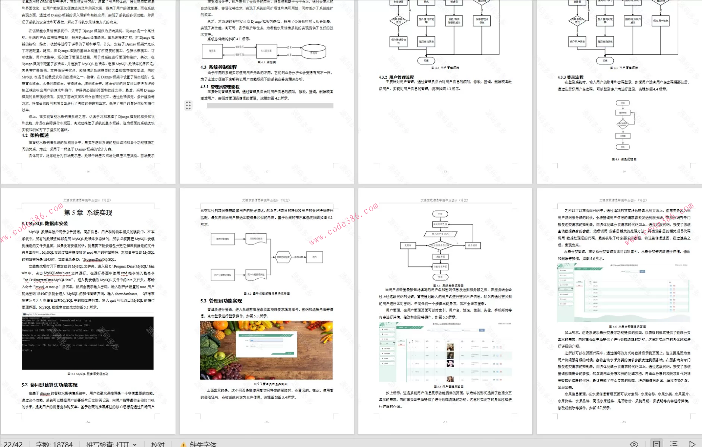
Task: Click the heading 4.3 系统控制流程
Action: pyautogui.click(x=218, y=67)
